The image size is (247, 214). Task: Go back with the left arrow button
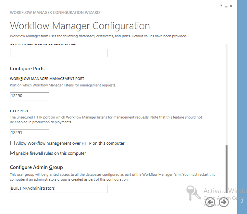click(x=210, y=202)
